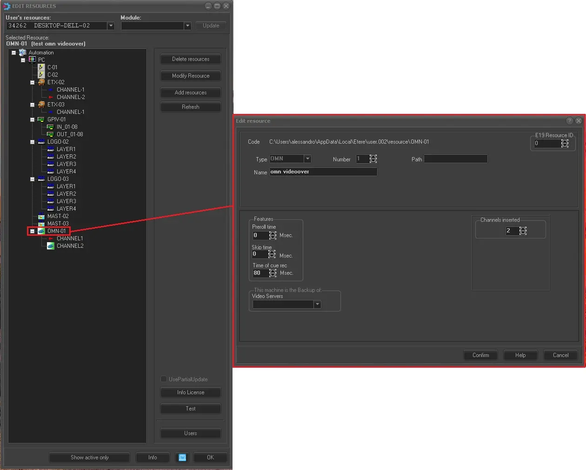Click the Channels inserted spinner arrows
The image size is (586, 470).
pos(523,231)
